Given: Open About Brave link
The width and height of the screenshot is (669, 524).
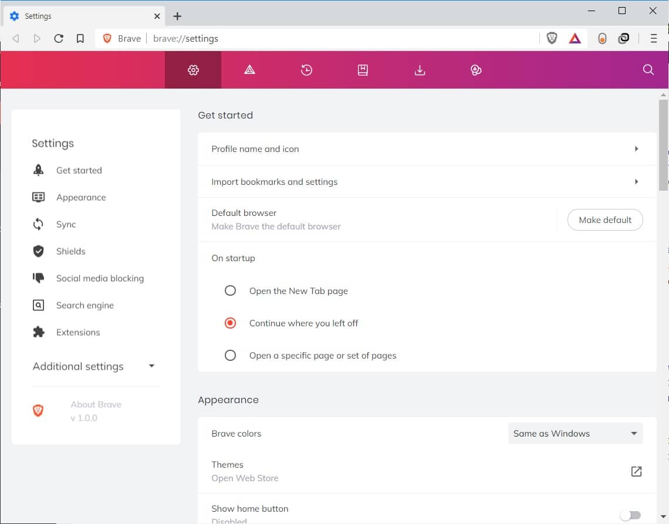Looking at the screenshot, I should click(x=96, y=404).
